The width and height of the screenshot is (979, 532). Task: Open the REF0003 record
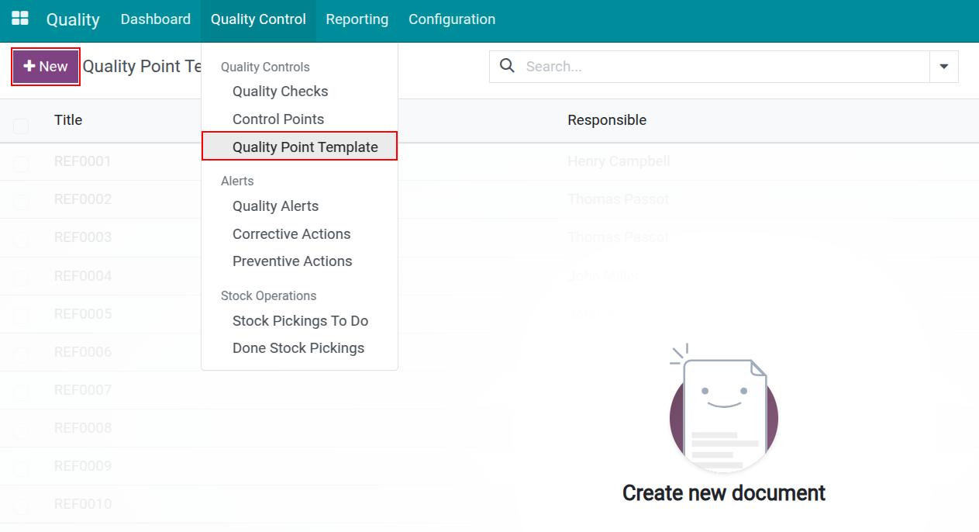point(83,237)
